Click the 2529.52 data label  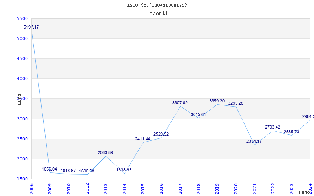pyautogui.click(x=161, y=134)
